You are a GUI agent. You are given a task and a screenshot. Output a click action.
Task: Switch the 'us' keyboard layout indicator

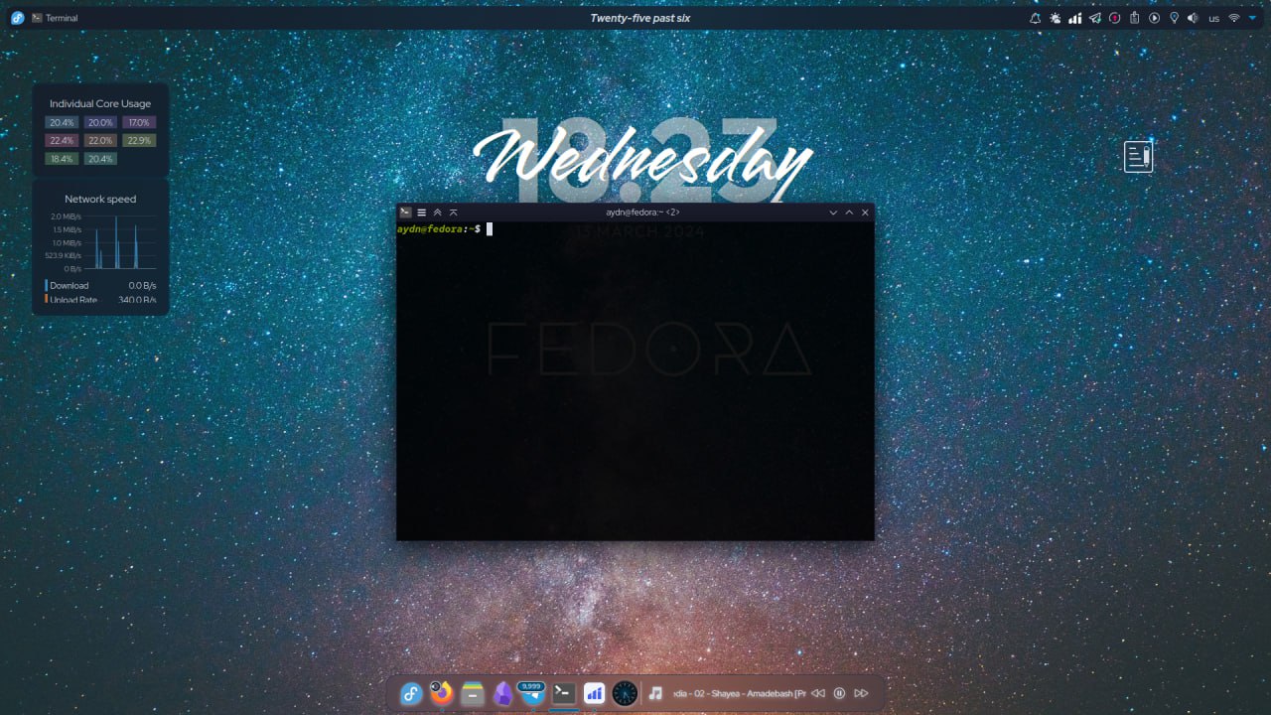coord(1213,18)
